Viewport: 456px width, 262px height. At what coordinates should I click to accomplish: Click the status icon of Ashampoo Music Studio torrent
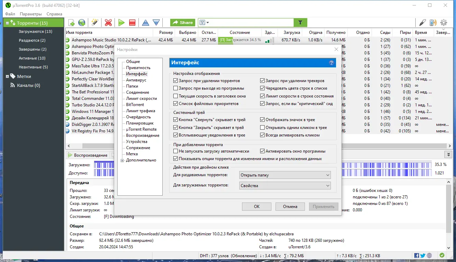click(68, 40)
